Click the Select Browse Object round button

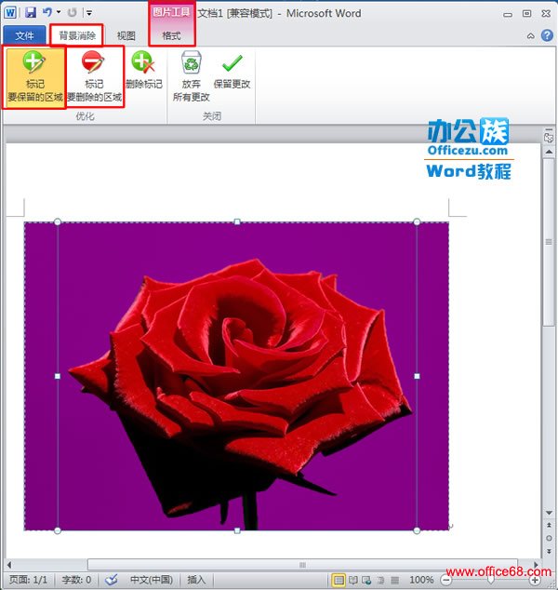pos(549,538)
